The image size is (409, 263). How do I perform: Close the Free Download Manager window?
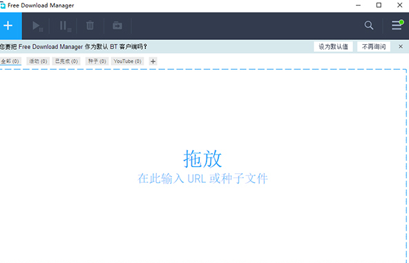[399, 6]
